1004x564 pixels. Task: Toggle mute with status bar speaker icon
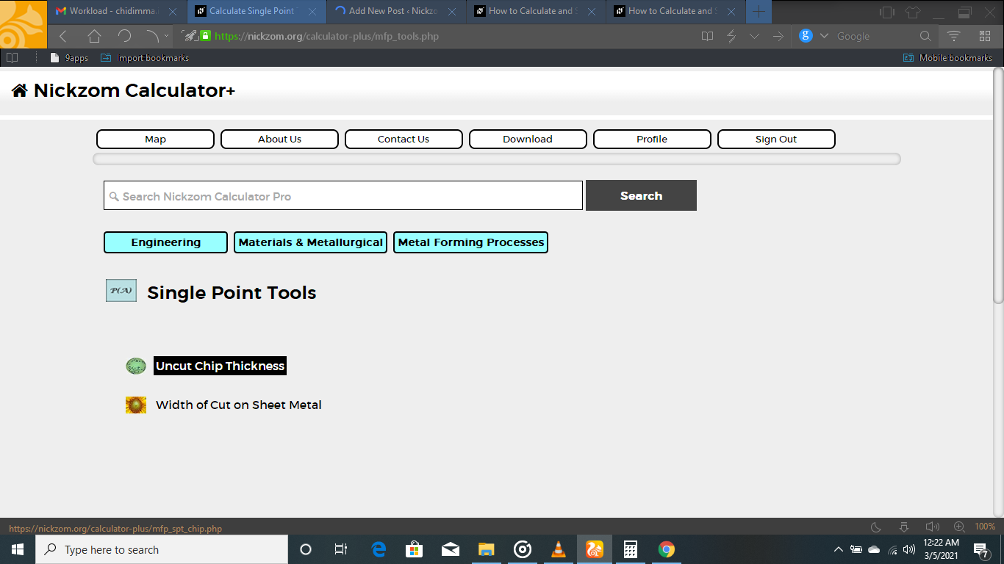click(x=932, y=527)
